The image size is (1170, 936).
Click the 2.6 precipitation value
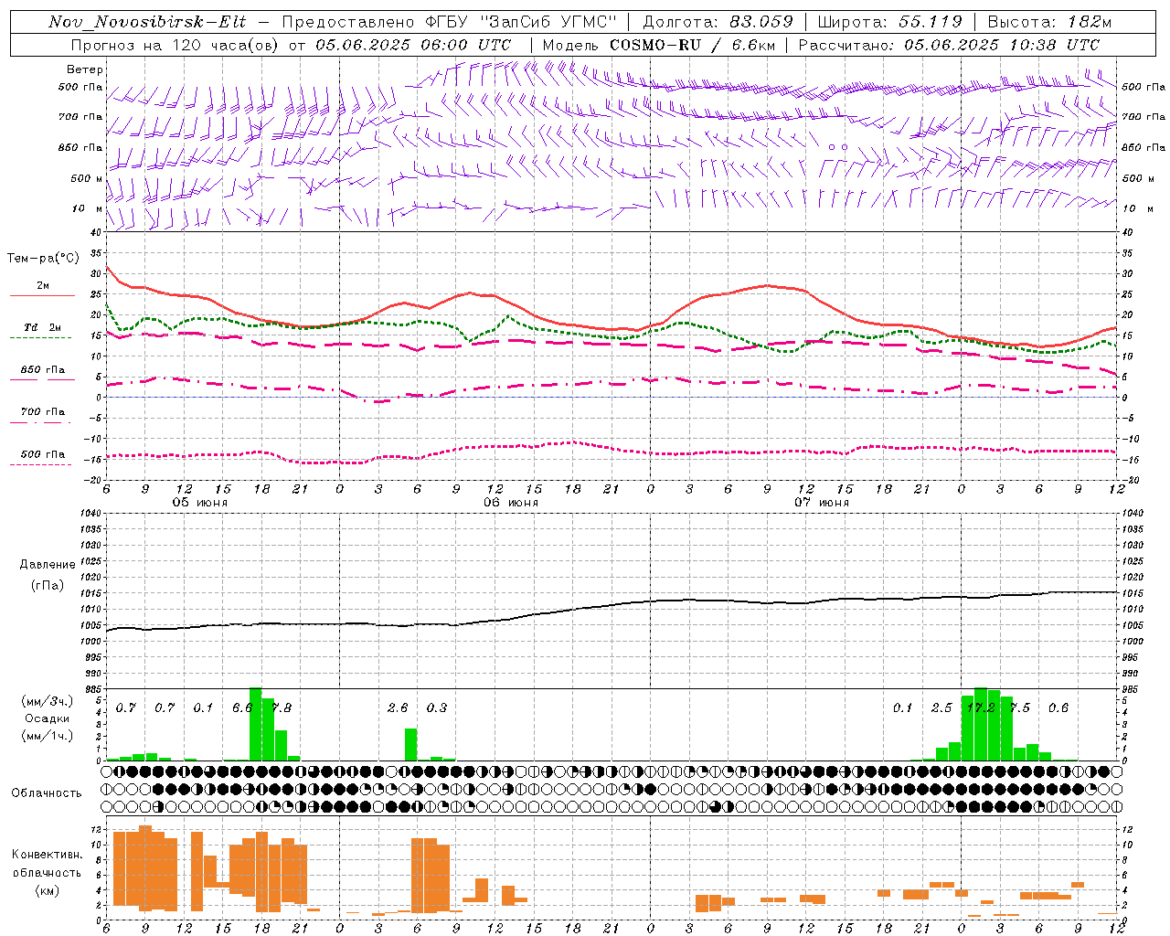398,707
